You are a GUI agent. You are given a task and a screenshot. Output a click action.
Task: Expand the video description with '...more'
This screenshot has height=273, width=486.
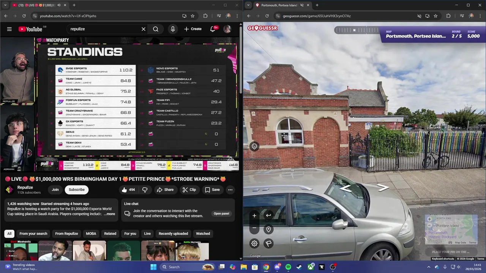tap(109, 214)
